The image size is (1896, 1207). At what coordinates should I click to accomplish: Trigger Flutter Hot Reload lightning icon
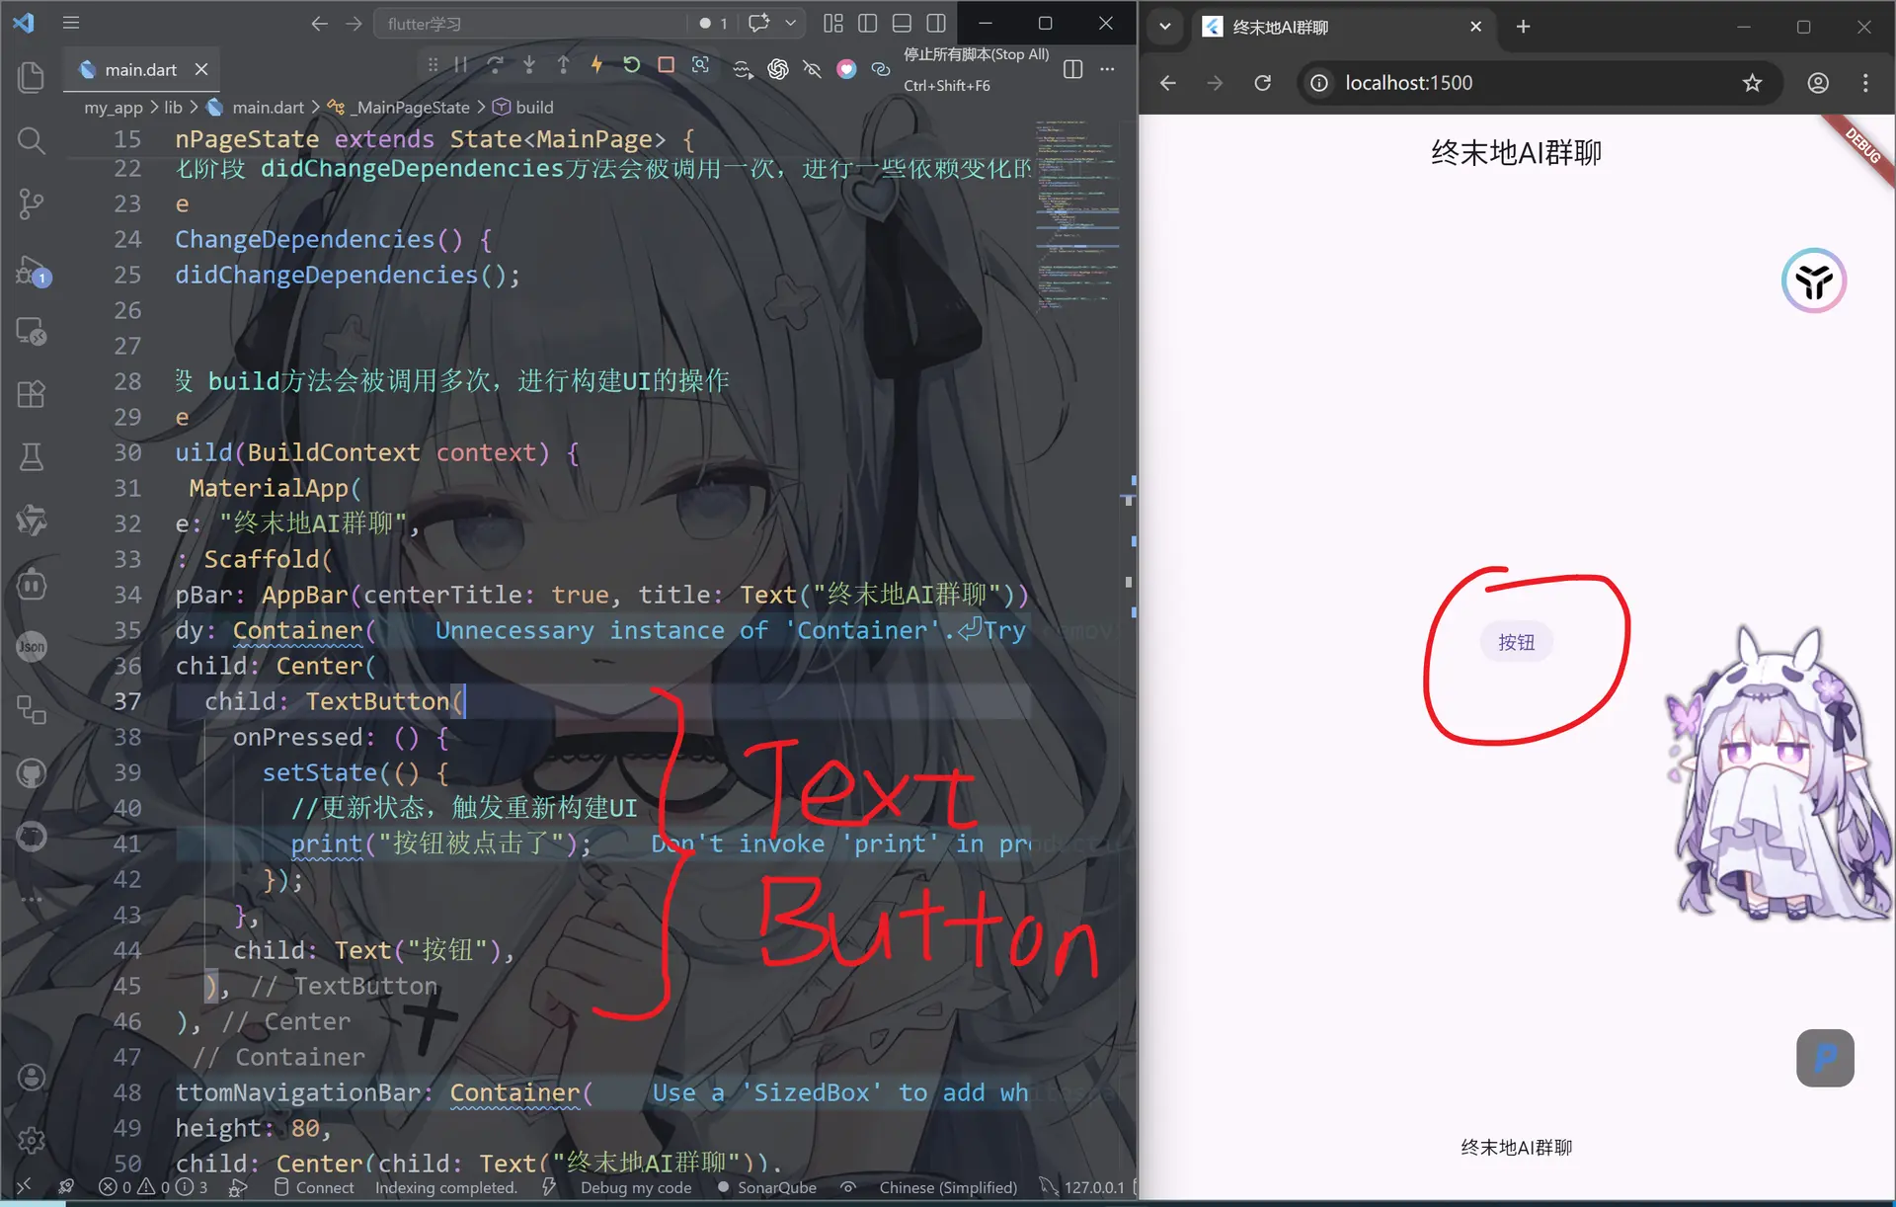pyautogui.click(x=596, y=65)
